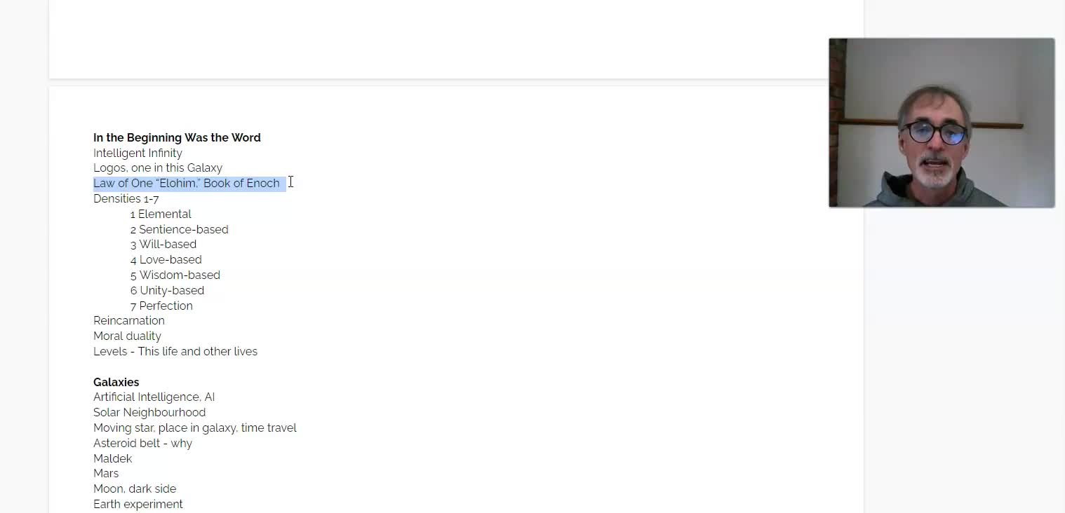The image size is (1065, 513).
Task: Click the "Asteroid belt - why" line
Action: pyautogui.click(x=142, y=444)
